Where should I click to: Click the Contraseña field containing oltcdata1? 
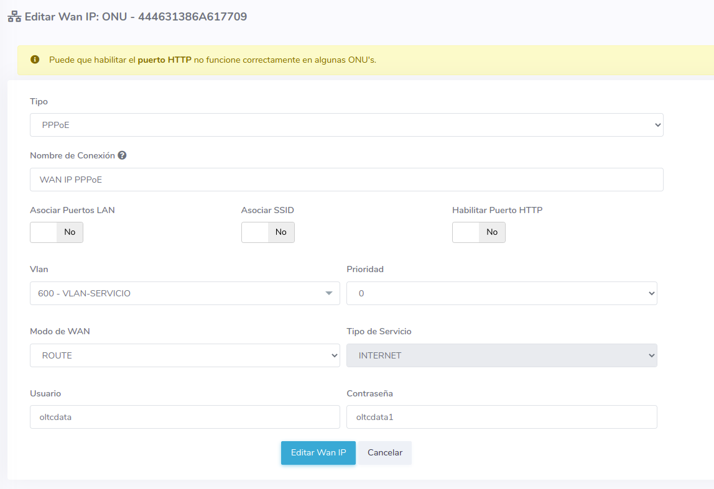pos(501,417)
